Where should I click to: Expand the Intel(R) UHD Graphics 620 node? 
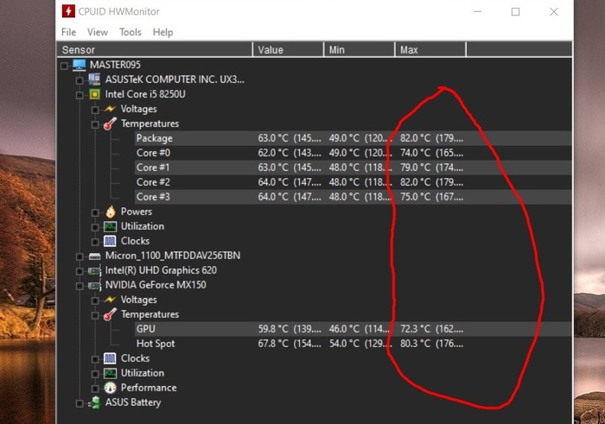click(x=80, y=271)
